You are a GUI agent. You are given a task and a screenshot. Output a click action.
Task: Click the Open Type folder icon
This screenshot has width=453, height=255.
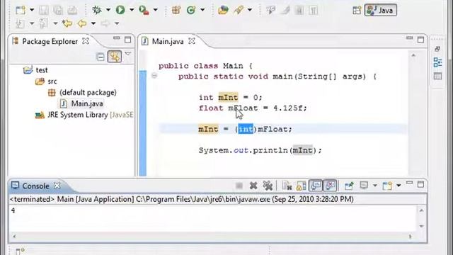point(223,11)
